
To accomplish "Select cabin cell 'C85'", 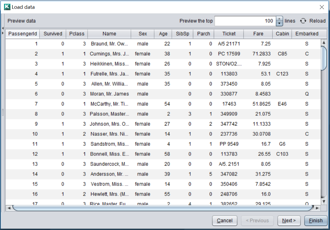I will click(x=282, y=54).
